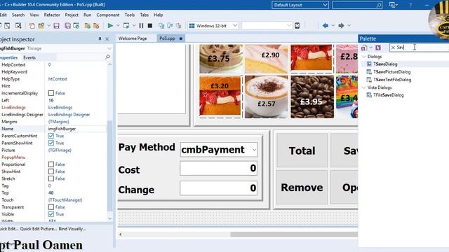Clear the Palette search with X
449x252 pixels.
(393, 48)
